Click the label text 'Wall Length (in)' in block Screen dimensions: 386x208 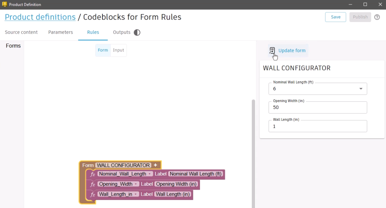click(173, 194)
